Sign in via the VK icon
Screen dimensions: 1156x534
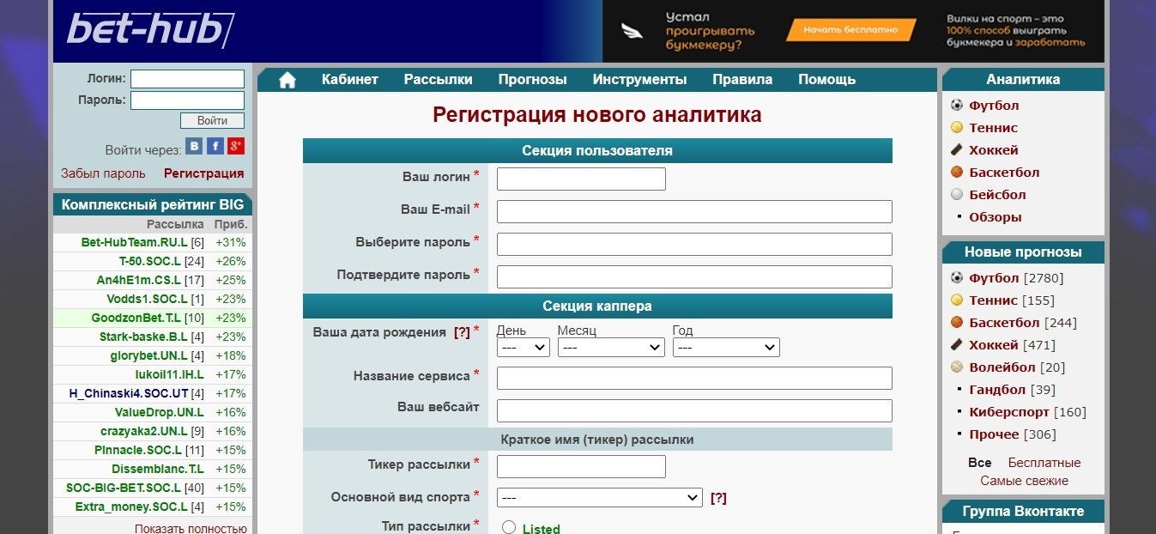coord(194,146)
